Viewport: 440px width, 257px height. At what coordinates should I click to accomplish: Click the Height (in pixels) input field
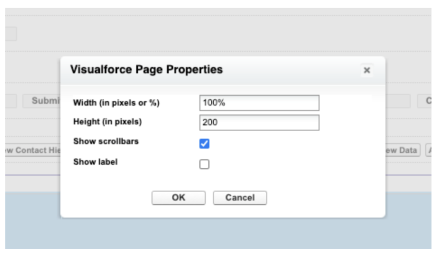259,122
